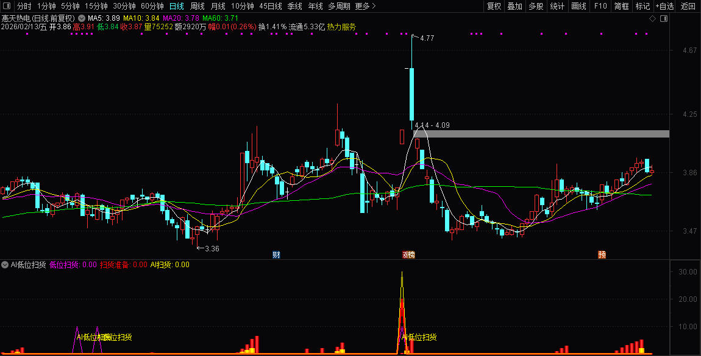Click the 换1.41% turnover value

[x=272, y=27]
